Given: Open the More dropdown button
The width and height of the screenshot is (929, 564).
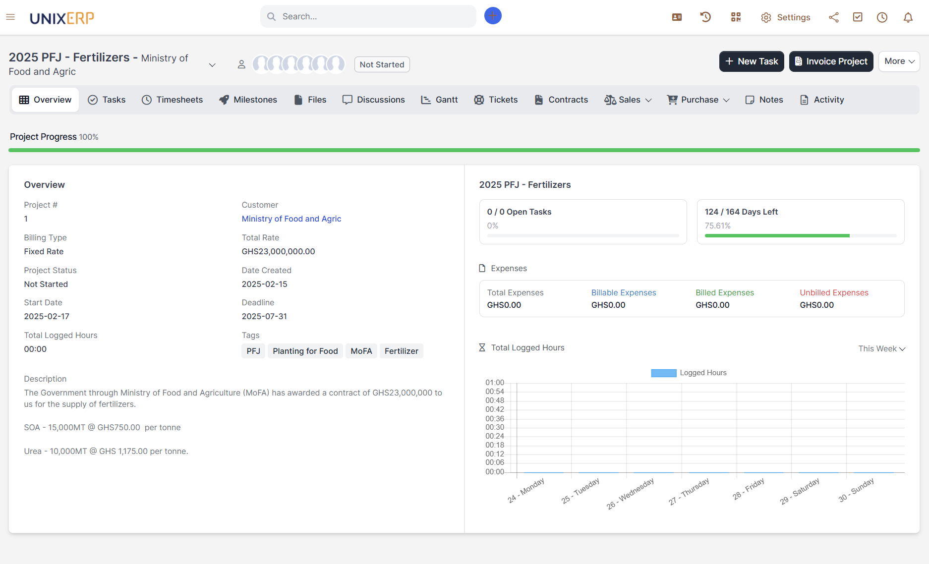Looking at the screenshot, I should point(899,61).
